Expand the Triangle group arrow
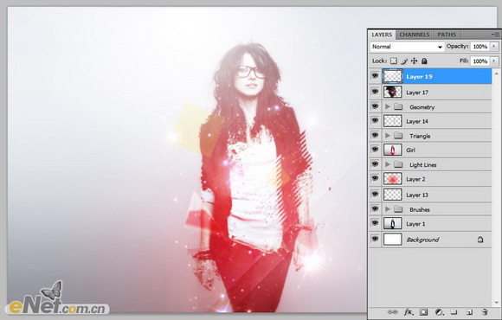The height and width of the screenshot is (320, 502). pyautogui.click(x=388, y=136)
